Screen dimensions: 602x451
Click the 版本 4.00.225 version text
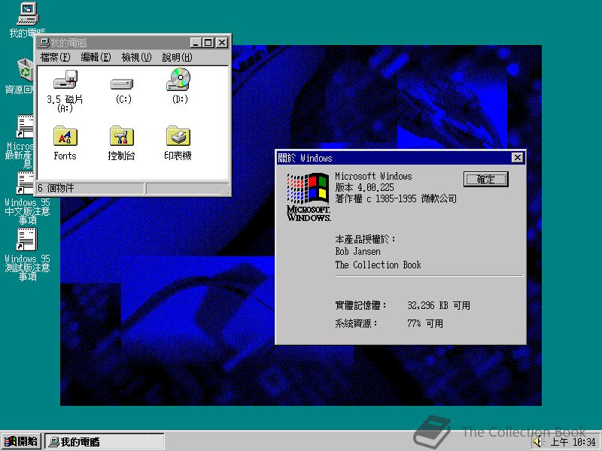[x=364, y=187]
